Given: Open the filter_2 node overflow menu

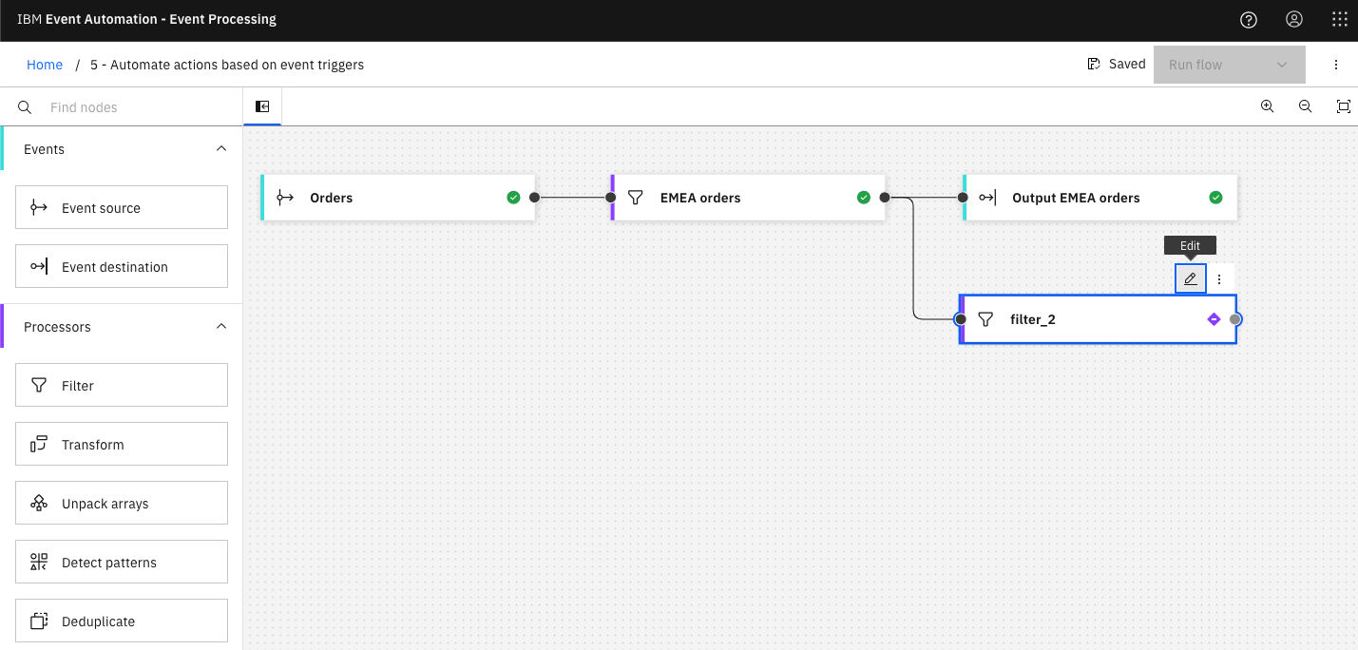Looking at the screenshot, I should 1219,279.
